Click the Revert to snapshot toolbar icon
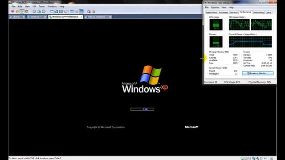 [39, 12]
